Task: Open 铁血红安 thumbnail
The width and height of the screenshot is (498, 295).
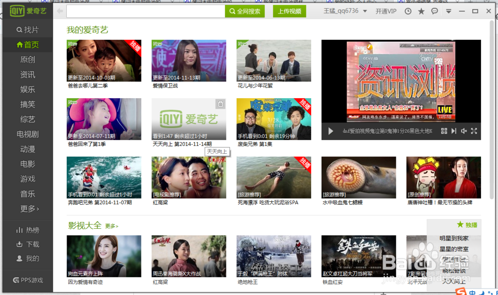Action: [x=359, y=256]
